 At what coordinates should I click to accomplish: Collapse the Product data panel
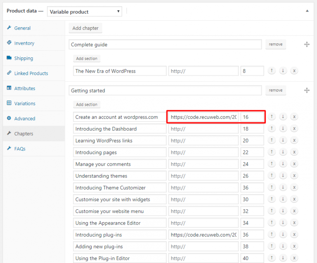[307, 11]
